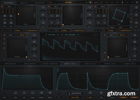Click the Osc 3 XY pad target icon
This screenshot has height=100, width=140.
click(x=131, y=27)
